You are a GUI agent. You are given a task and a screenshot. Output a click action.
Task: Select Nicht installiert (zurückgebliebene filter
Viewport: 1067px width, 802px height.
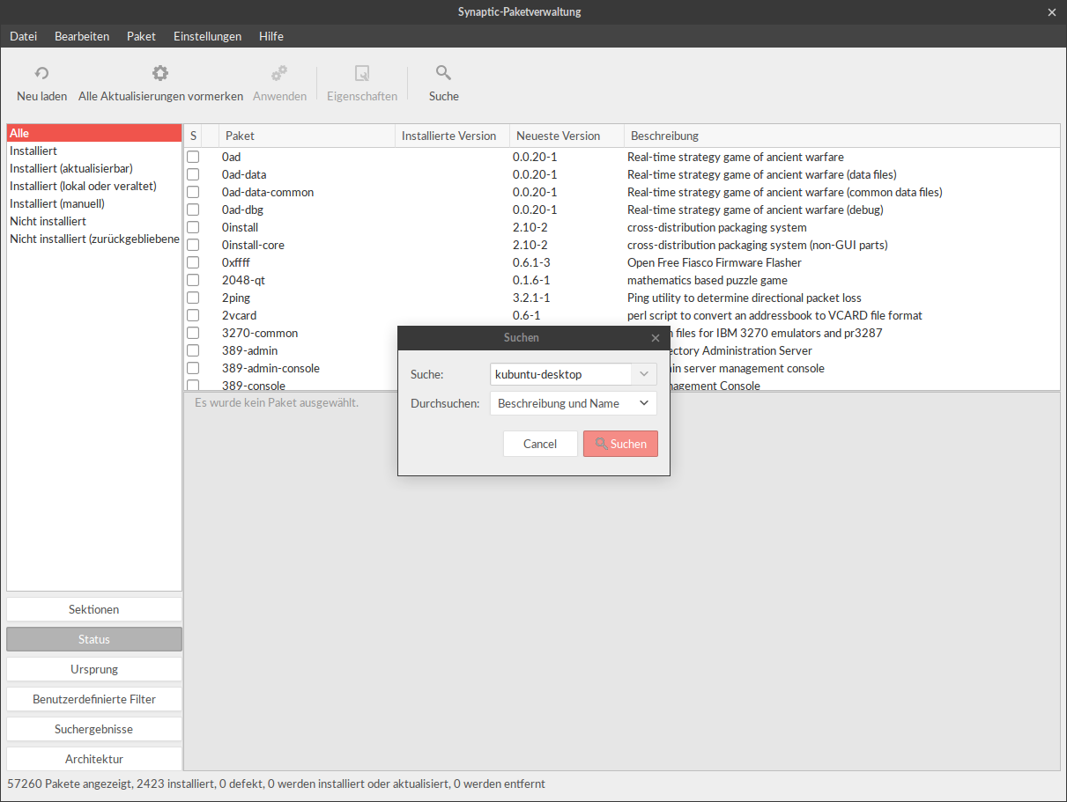click(94, 239)
